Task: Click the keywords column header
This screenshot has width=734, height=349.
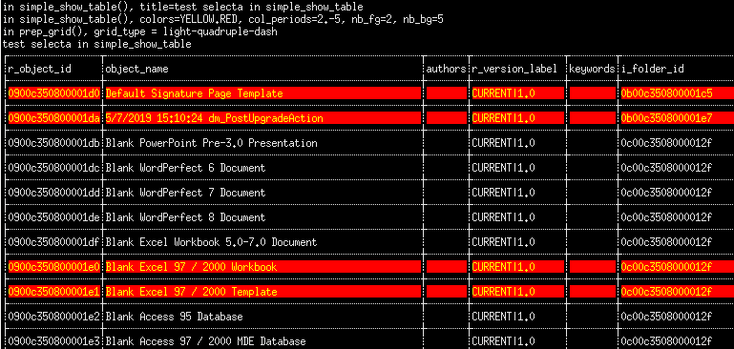Action: 592,69
